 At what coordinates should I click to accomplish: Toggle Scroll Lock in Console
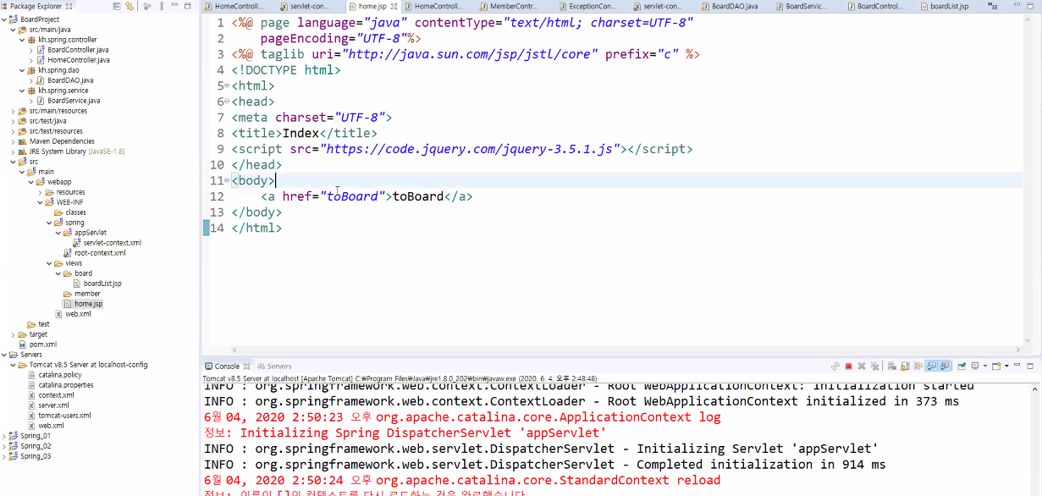coord(905,366)
